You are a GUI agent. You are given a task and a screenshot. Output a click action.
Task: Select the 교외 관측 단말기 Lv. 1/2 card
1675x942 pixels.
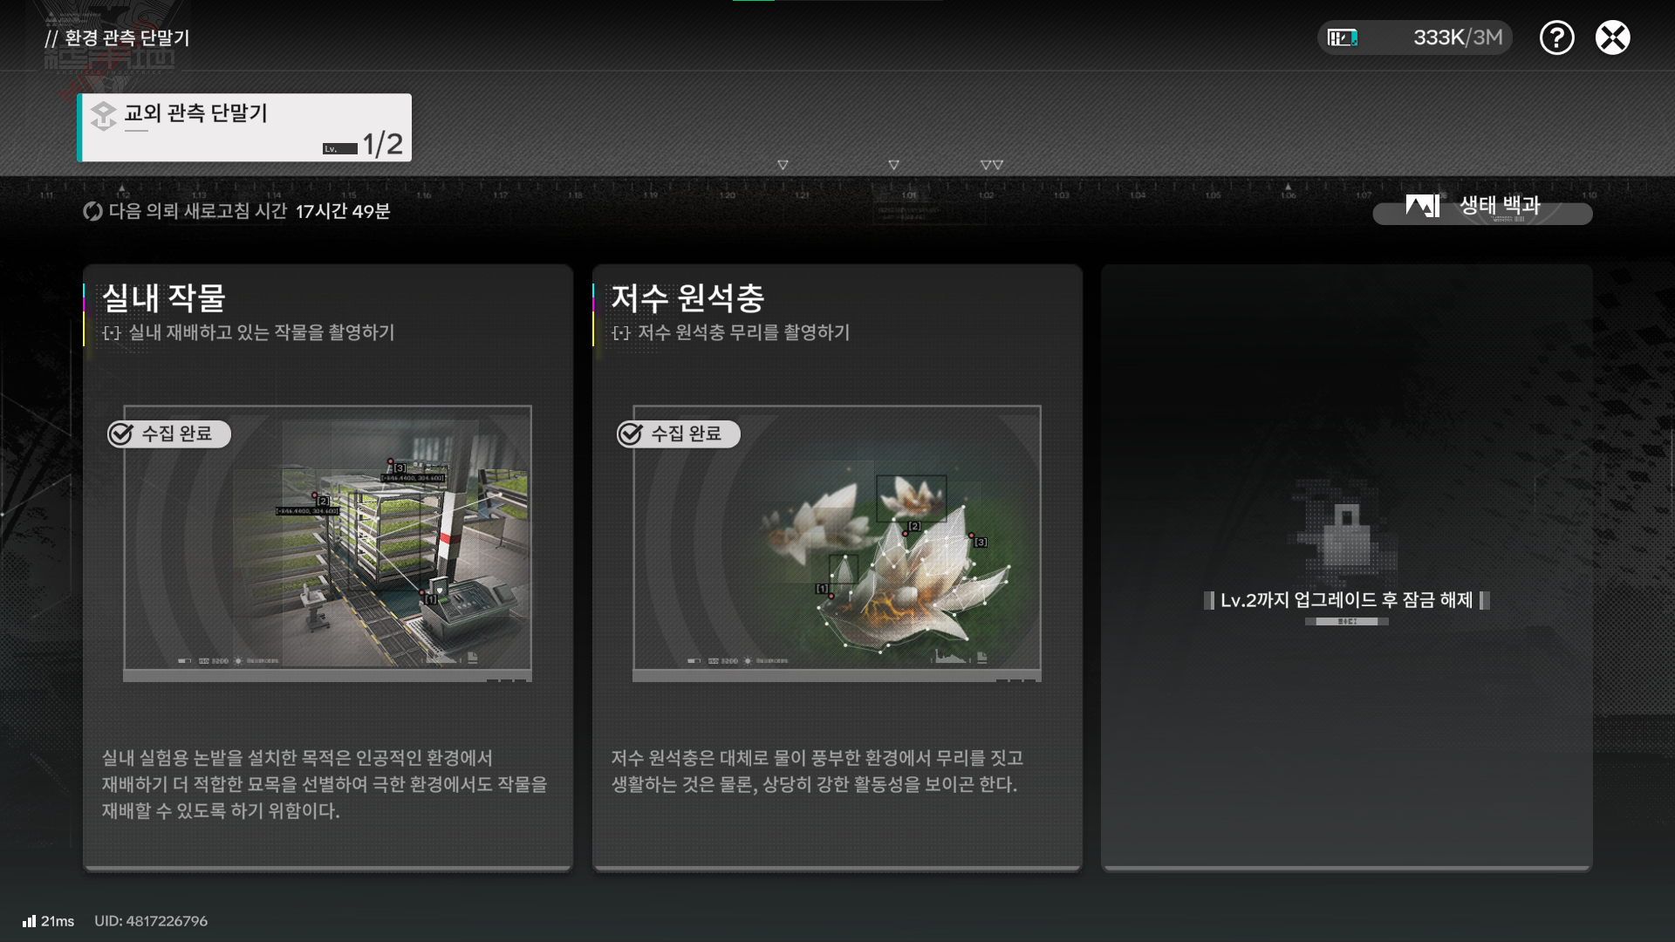click(x=245, y=127)
